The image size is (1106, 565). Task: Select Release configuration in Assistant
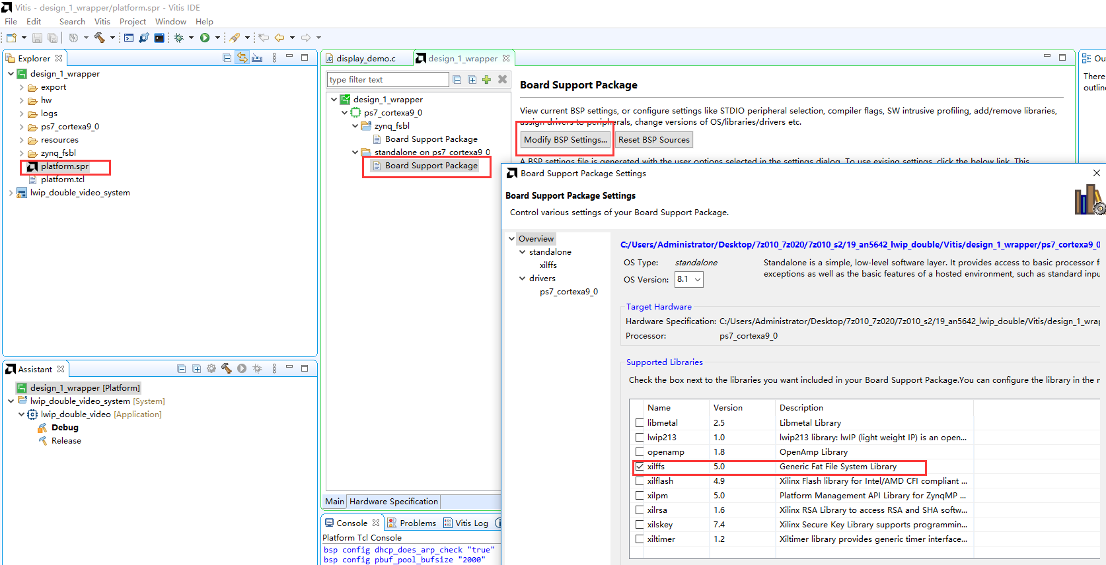click(66, 441)
